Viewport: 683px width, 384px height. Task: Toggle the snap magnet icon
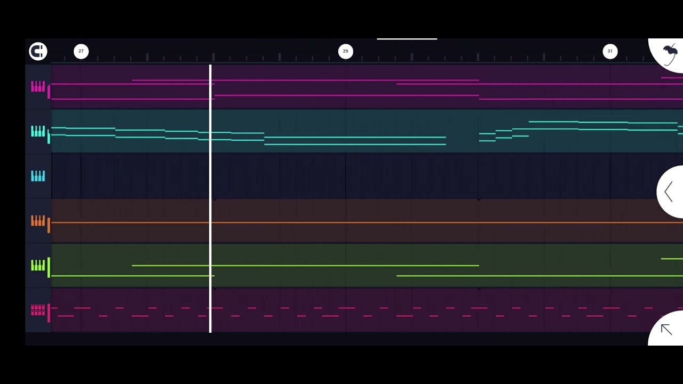(x=38, y=51)
